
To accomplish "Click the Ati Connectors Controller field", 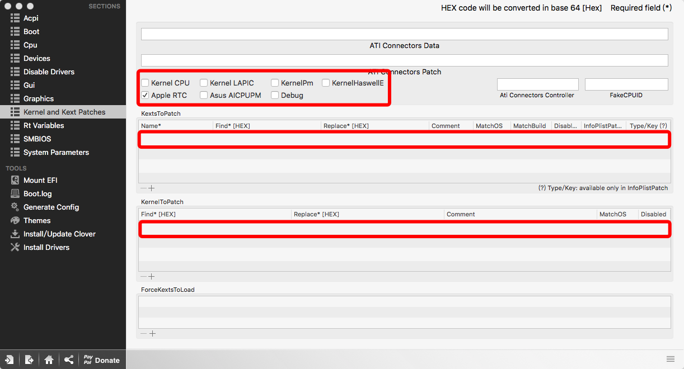I will (537, 84).
